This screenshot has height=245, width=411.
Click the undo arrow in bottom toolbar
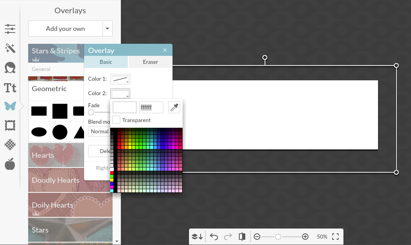(x=214, y=237)
